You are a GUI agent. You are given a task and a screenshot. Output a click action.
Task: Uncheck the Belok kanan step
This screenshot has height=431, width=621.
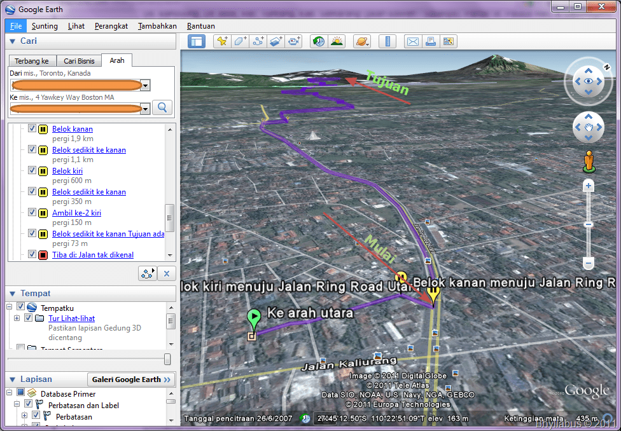pyautogui.click(x=32, y=128)
